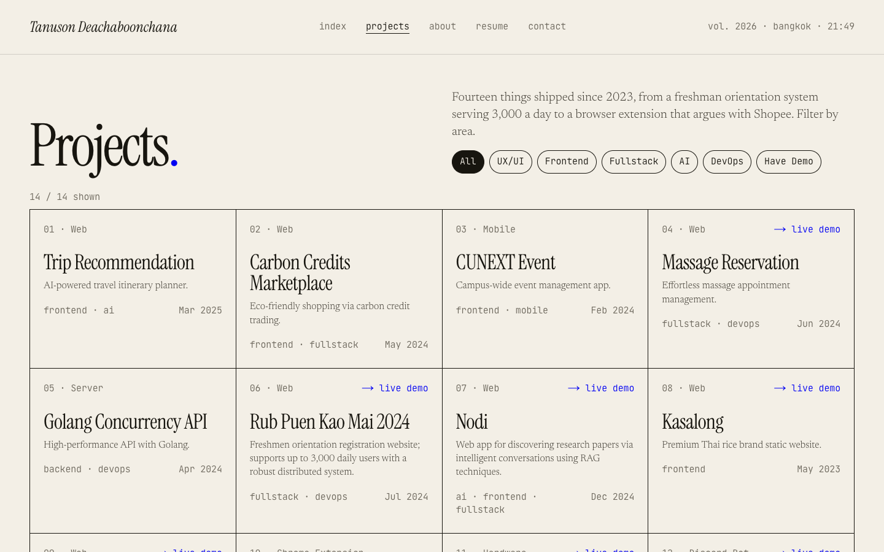
Task: Click the vol. 2026 bangkok time text
Action: click(x=781, y=26)
